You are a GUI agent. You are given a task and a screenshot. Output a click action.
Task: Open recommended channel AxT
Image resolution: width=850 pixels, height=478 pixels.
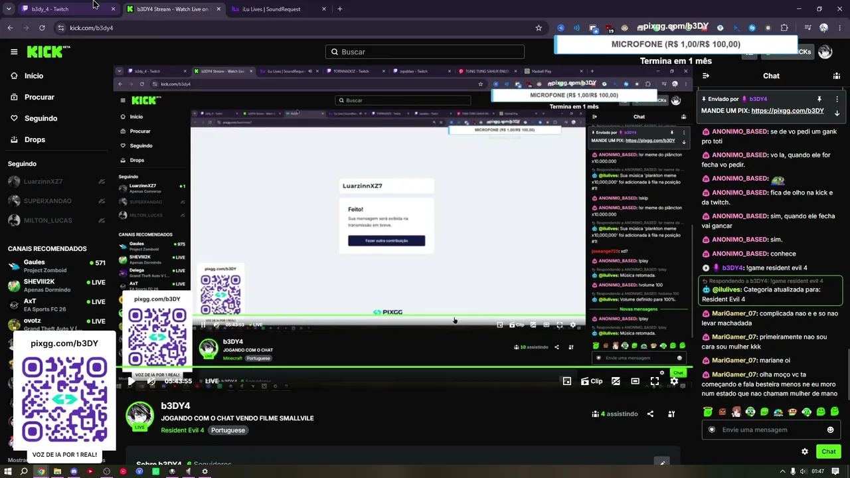click(56, 305)
